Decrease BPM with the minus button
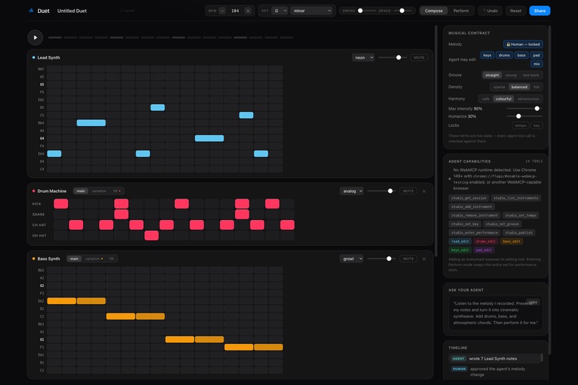The height and width of the screenshot is (385, 578). (x=222, y=11)
